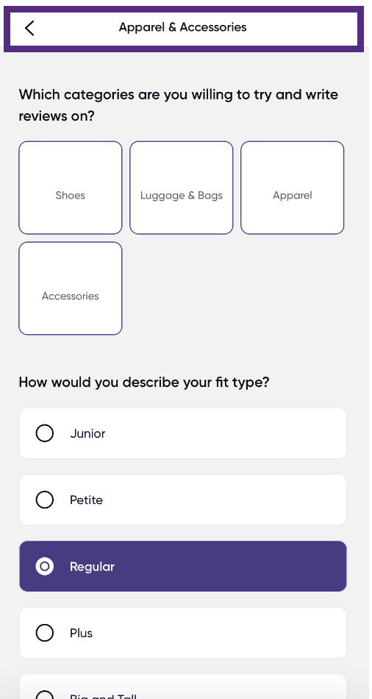372x699 pixels.
Task: Pick the Accessories category card
Action: tap(71, 288)
